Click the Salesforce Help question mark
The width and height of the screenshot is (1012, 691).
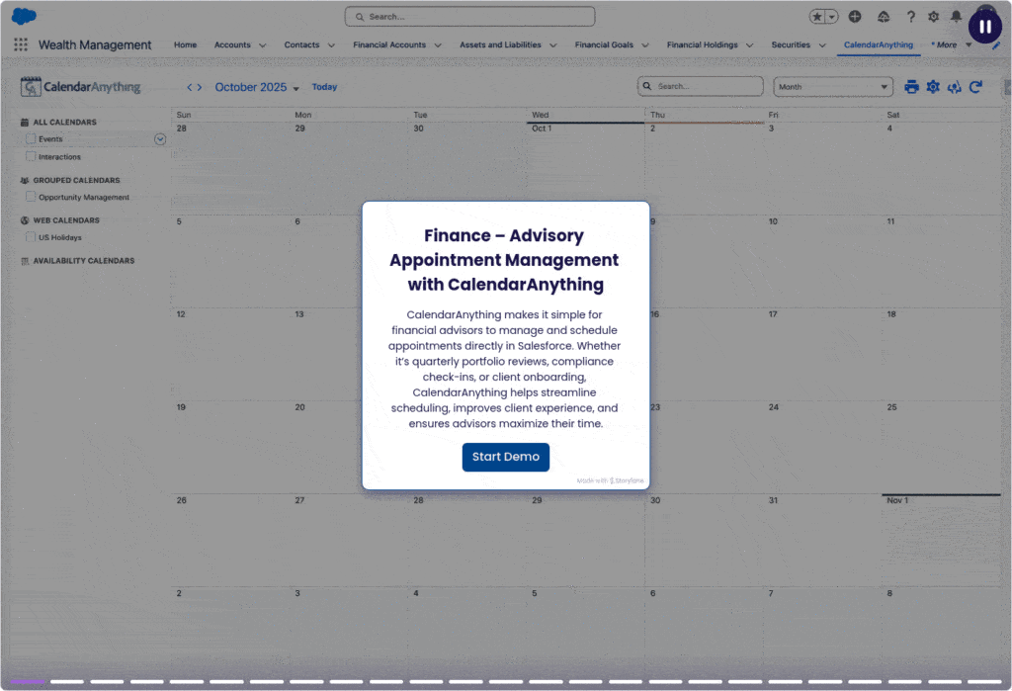pos(911,17)
